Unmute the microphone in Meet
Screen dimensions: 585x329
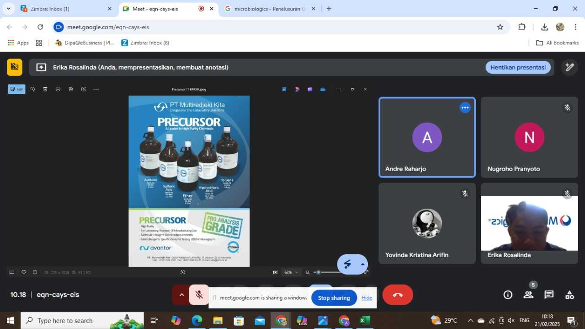pyautogui.click(x=199, y=295)
